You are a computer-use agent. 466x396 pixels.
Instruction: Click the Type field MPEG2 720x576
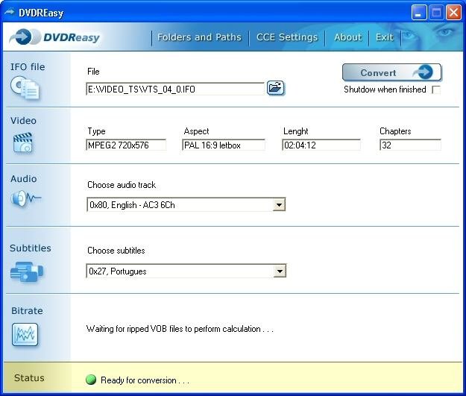point(126,145)
